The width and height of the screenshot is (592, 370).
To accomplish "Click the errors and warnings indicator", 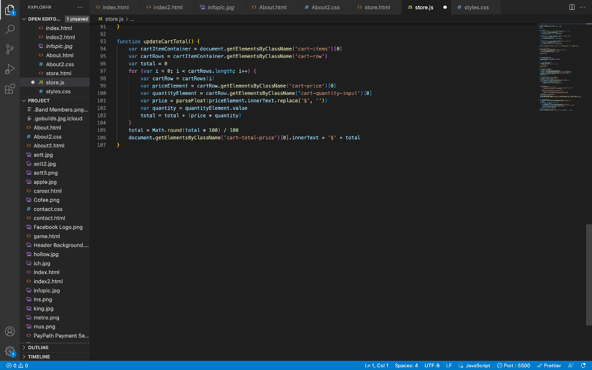I will click(x=16, y=365).
